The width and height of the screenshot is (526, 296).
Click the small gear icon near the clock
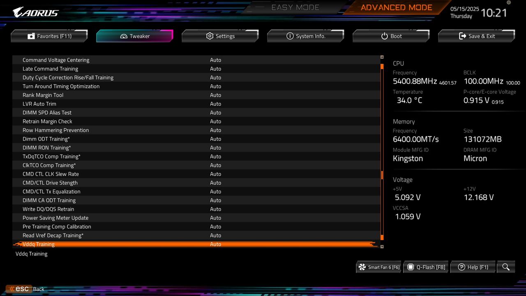pos(509,3)
